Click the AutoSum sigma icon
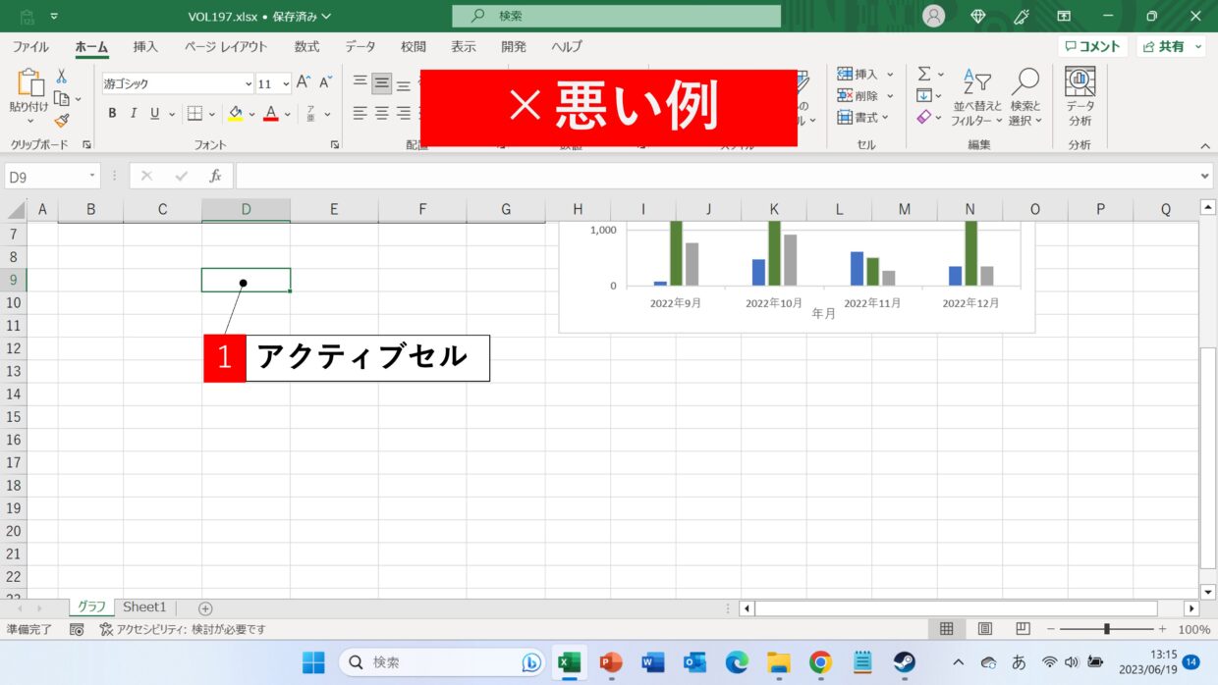The image size is (1218, 685). [924, 75]
